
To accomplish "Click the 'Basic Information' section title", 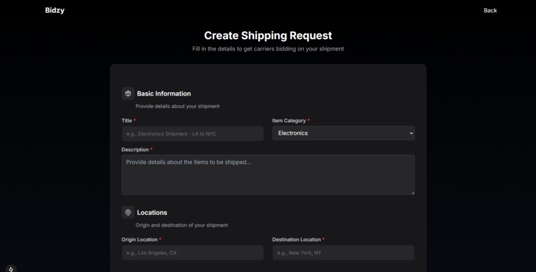I will [164, 94].
